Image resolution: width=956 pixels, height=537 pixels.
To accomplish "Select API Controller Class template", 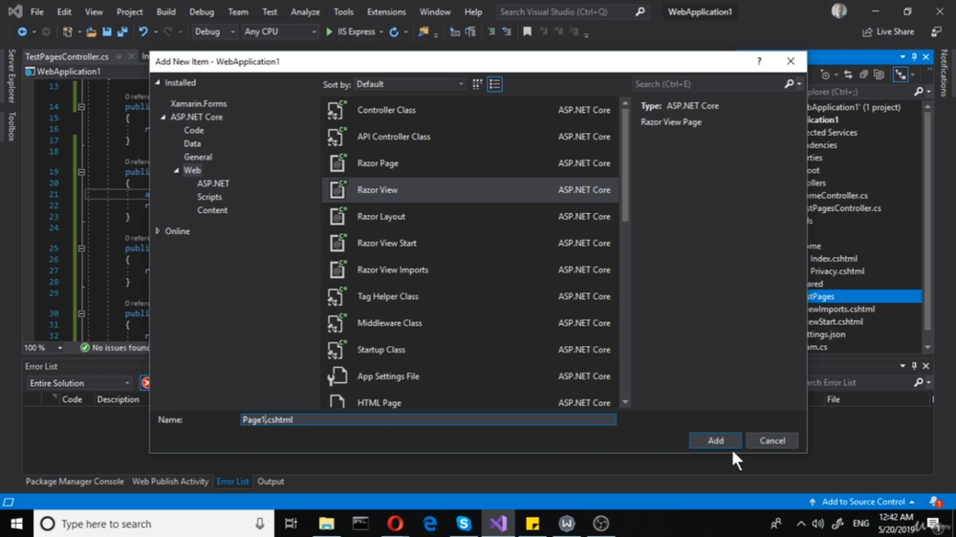I will pos(469,137).
